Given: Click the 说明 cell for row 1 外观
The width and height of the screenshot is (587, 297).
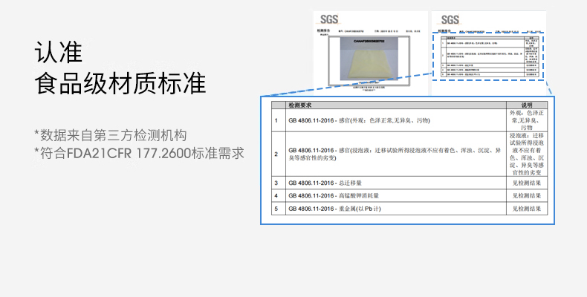Looking at the screenshot, I should coord(526,120).
